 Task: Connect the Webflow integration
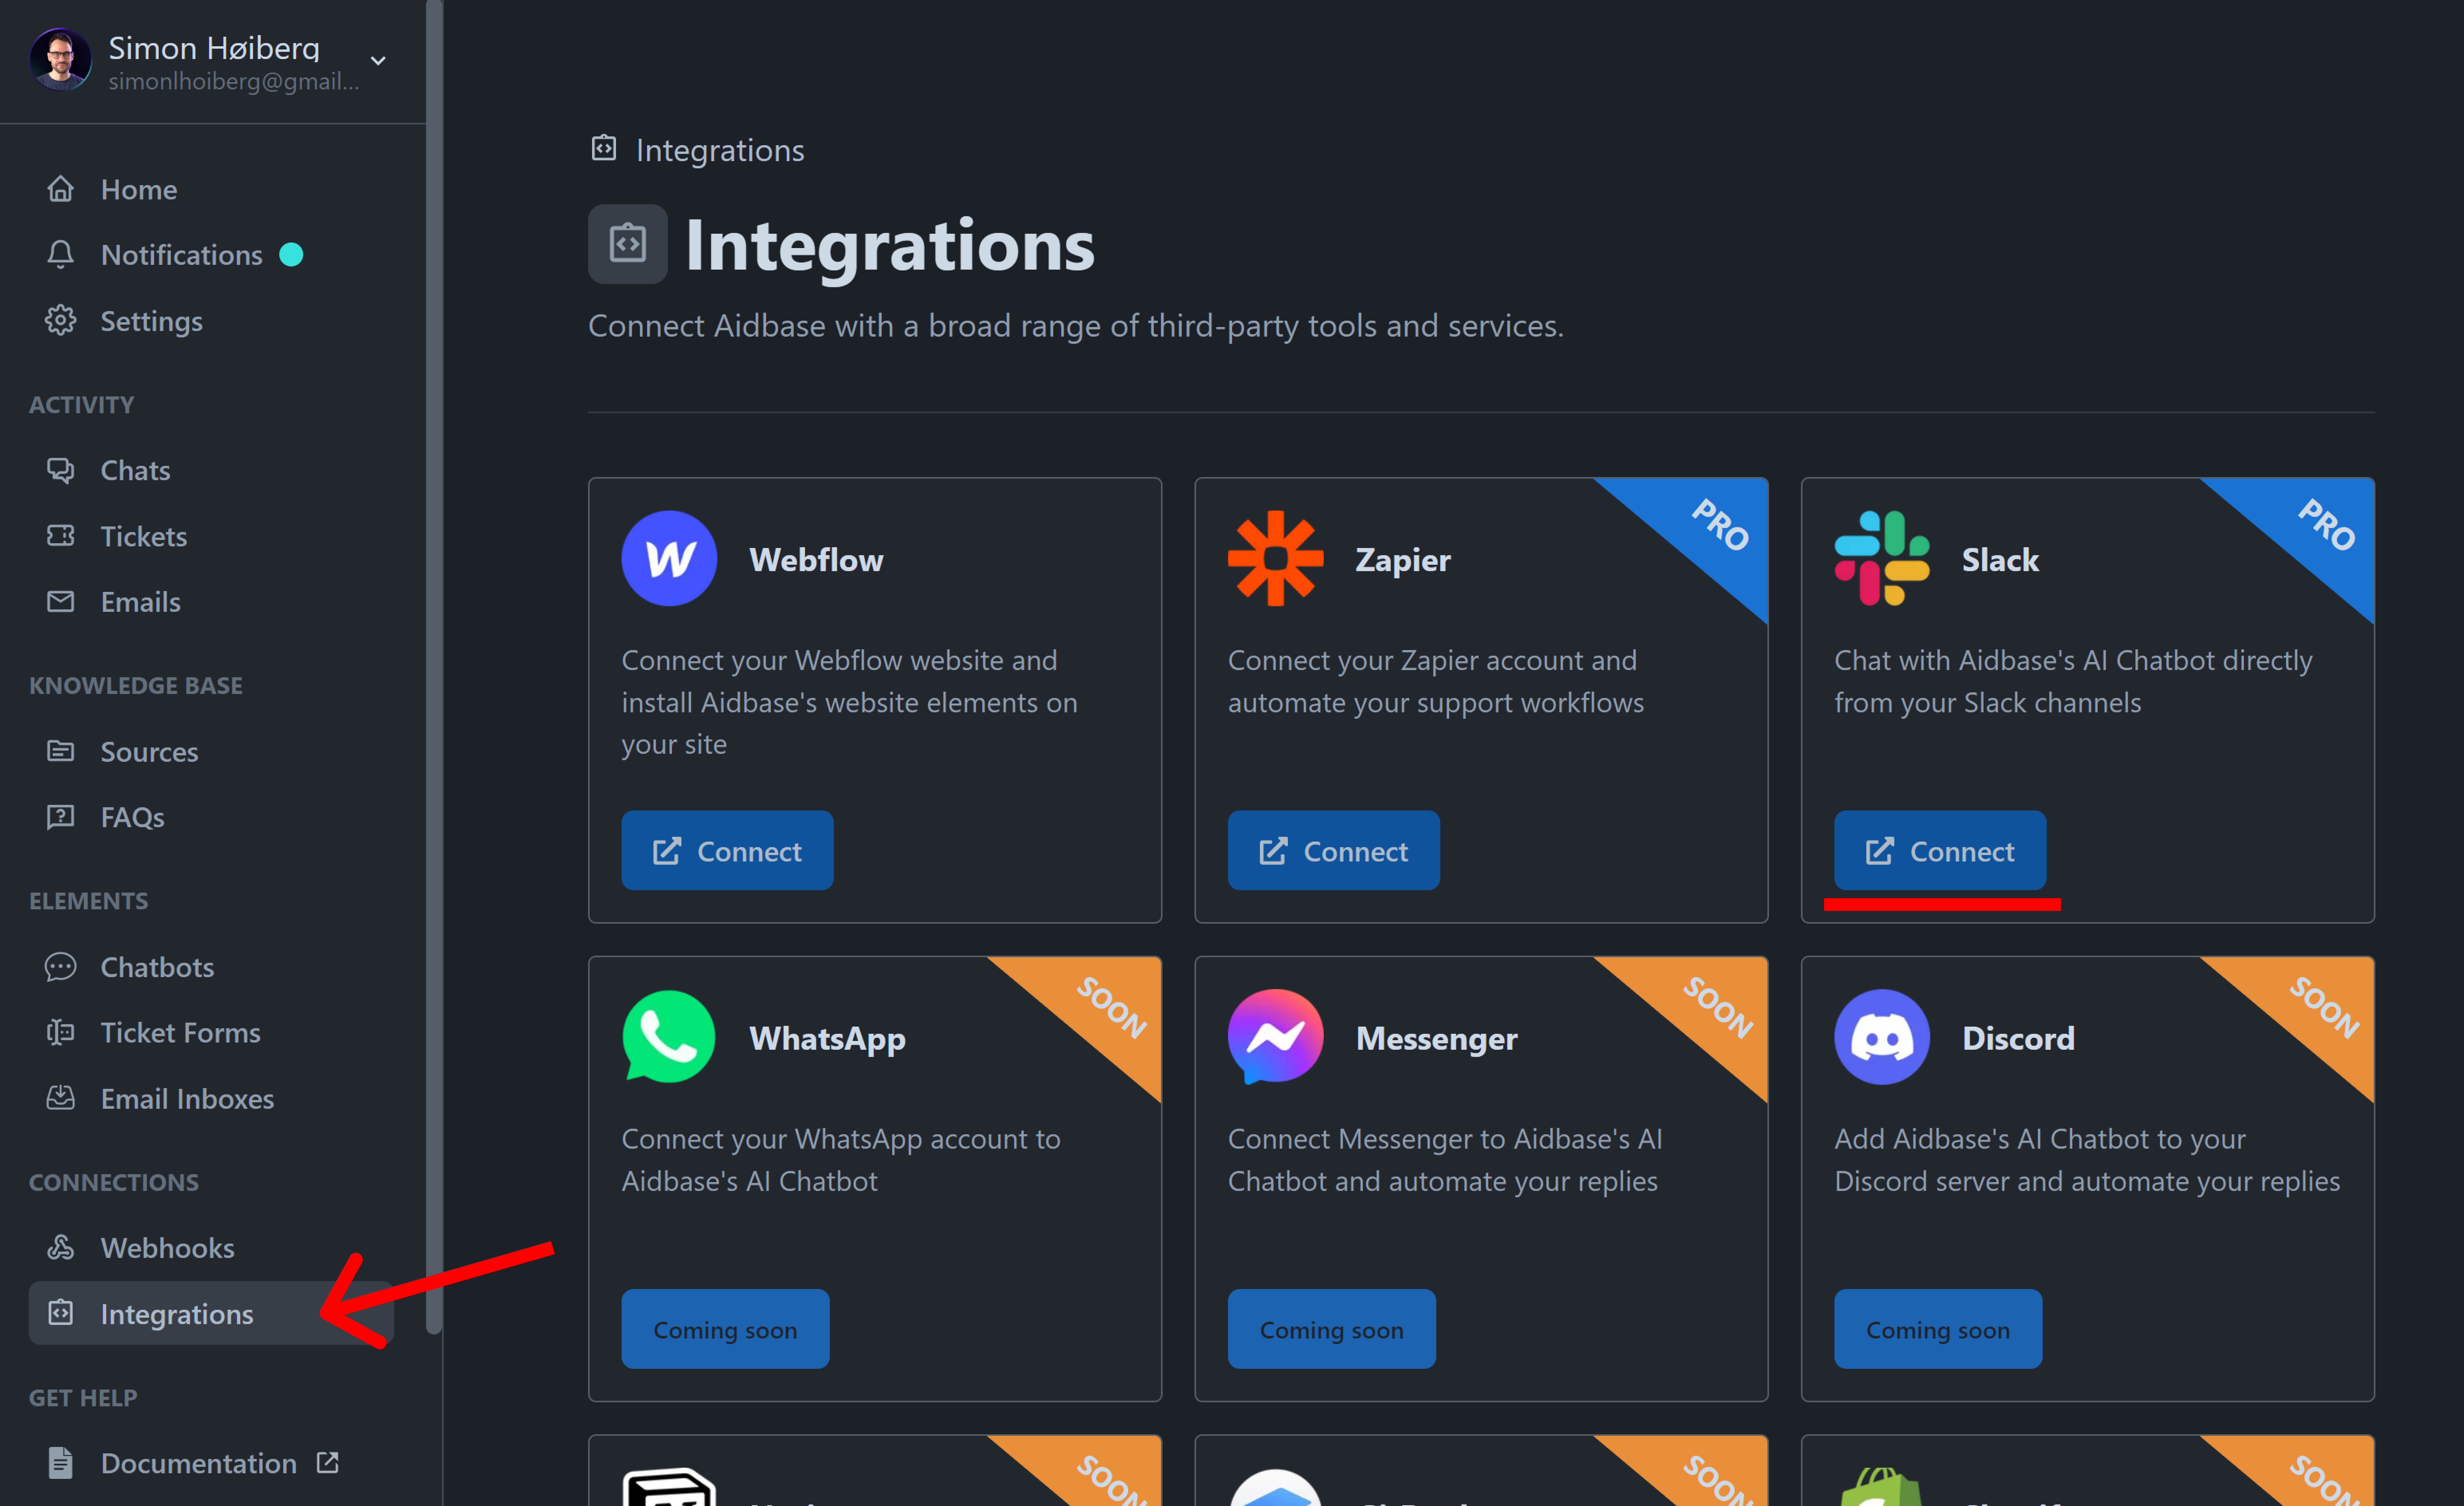coord(727,850)
